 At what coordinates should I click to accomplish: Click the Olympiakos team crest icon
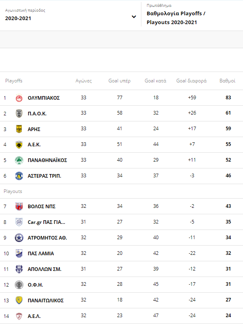click(x=19, y=98)
